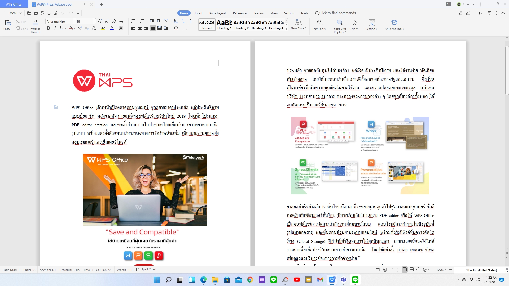The width and height of the screenshot is (509, 286).
Task: Align text to the right
Action: tap(146, 28)
